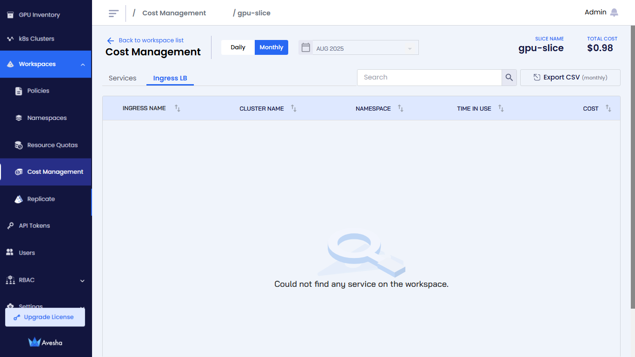
Task: Open notifications bell icon
Action: tap(614, 13)
